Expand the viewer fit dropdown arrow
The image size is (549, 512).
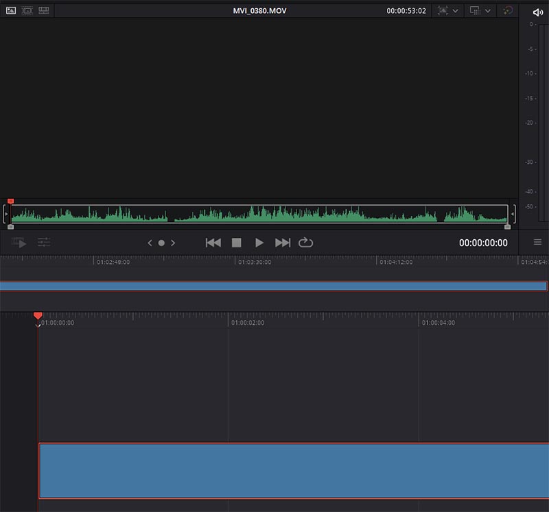point(456,11)
